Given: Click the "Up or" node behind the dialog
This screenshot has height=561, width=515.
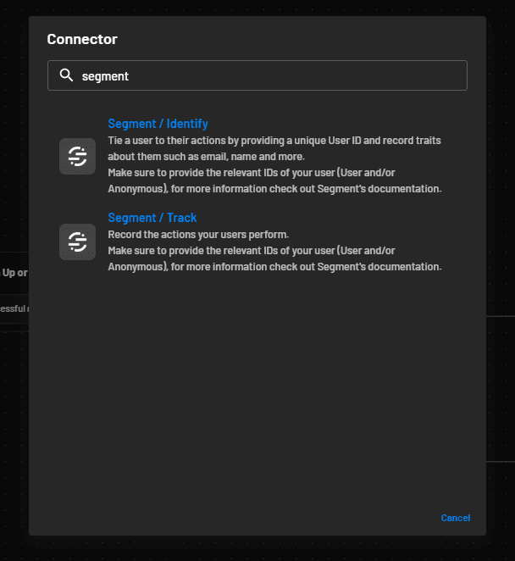Looking at the screenshot, I should click(14, 273).
